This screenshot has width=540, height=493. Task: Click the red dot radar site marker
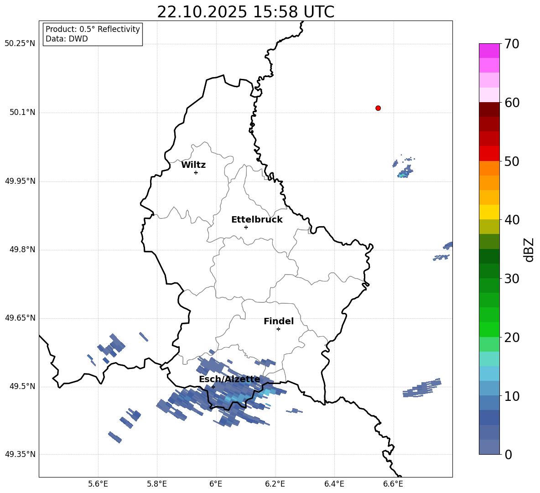(378, 108)
